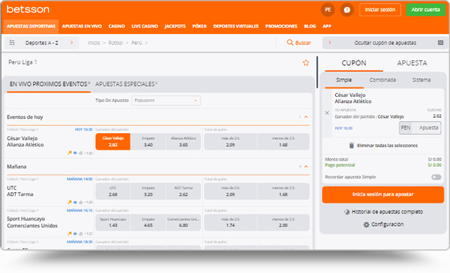Screen dimensions: 450x273
Task: Click orange flag icon under Sport Huancayo match
Action: pos(69,234)
